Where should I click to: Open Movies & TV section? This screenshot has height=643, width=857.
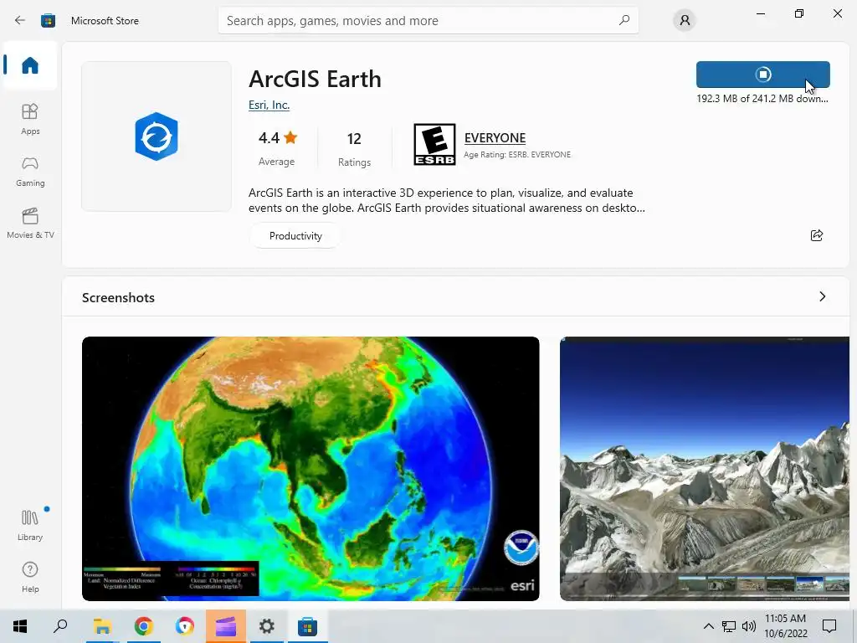point(30,224)
